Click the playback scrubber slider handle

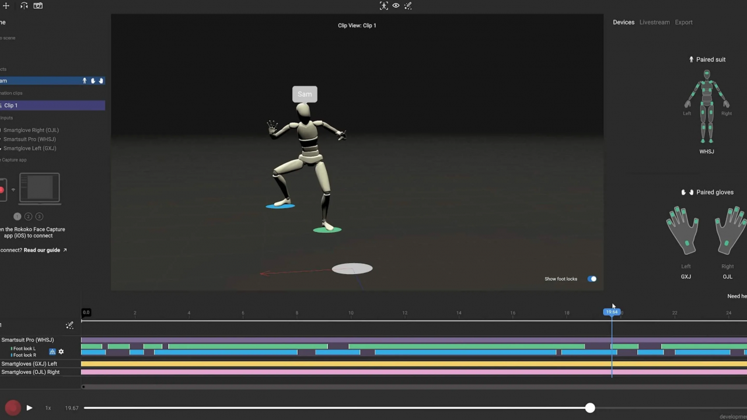(590, 408)
